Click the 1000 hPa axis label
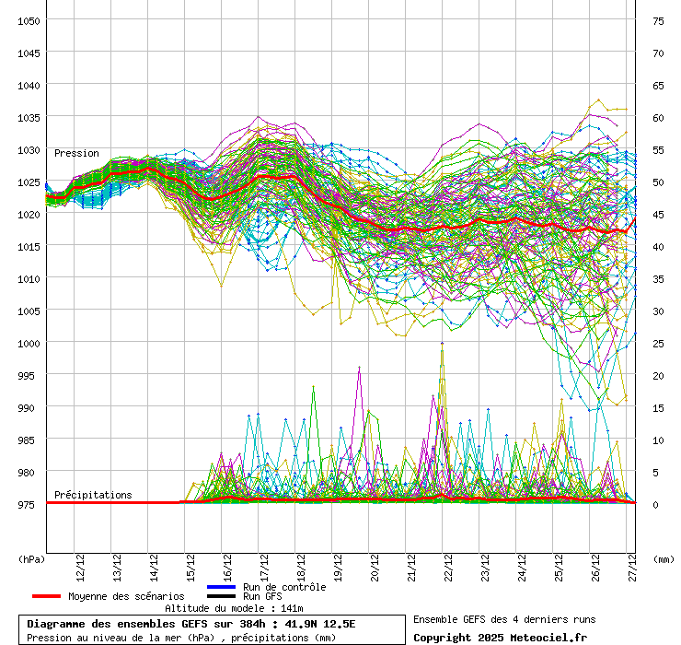This screenshot has height=645, width=681. (x=29, y=343)
